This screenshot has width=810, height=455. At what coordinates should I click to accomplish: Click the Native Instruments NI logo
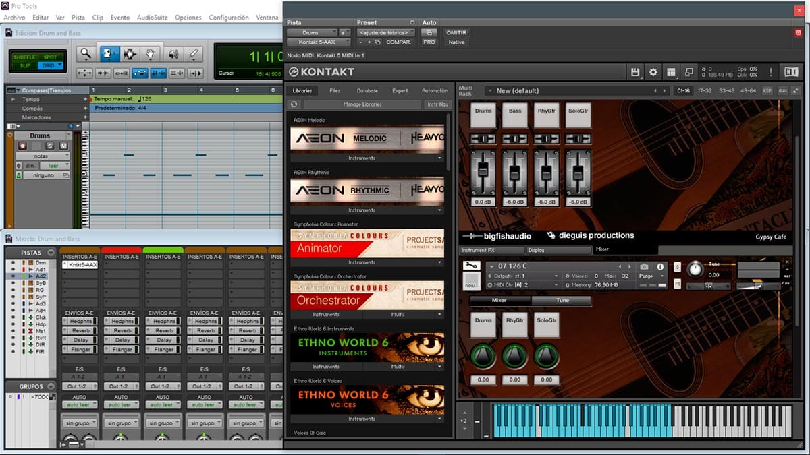click(790, 72)
